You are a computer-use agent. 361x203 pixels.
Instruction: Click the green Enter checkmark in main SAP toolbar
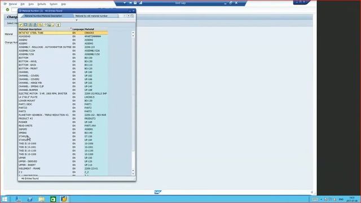click(7, 10)
